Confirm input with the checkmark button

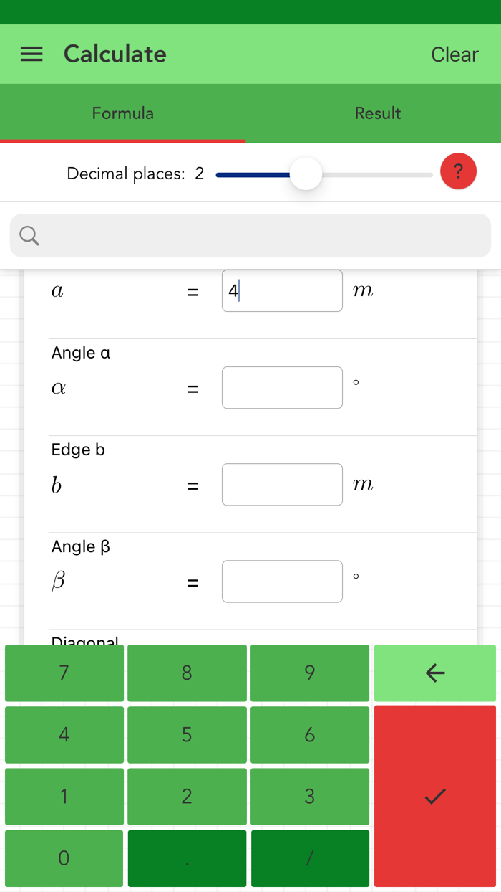[x=434, y=796]
